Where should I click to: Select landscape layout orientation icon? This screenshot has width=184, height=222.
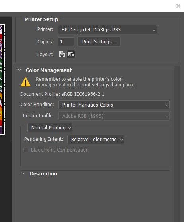pyautogui.click(x=71, y=54)
